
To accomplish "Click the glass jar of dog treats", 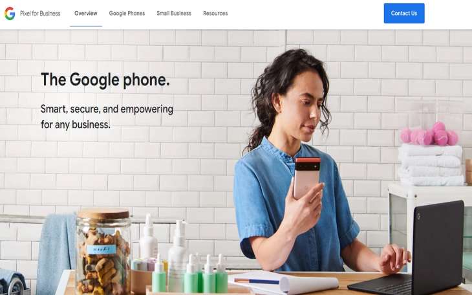I will click(x=103, y=252).
